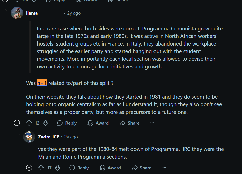
Task: Downvote Zadra-ICP's comment
Action: pyautogui.click(x=58, y=168)
